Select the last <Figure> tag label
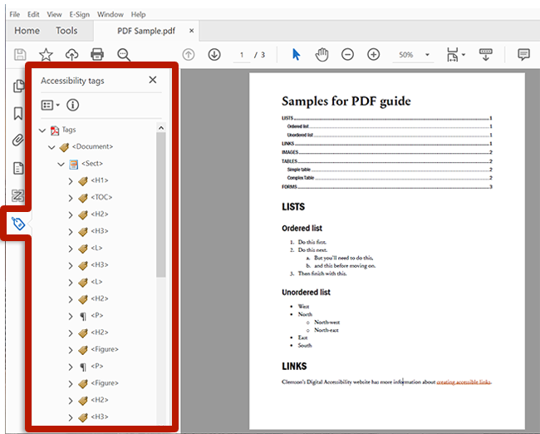The image size is (540, 434). (x=105, y=383)
